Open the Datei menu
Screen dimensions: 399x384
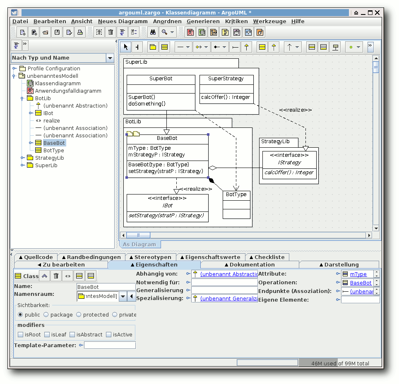20,22
